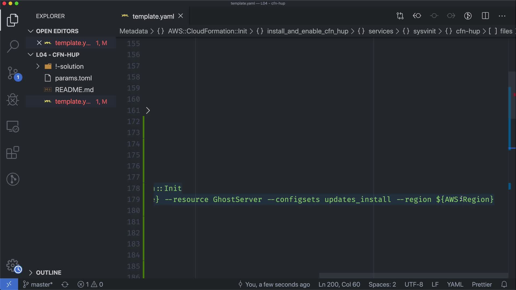Open the Run and Debug view
Screen dimensions: 516x290
[x=13, y=100]
